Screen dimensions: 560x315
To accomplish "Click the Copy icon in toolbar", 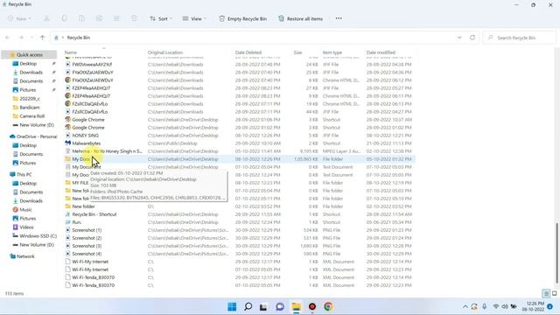I will tap(64, 18).
